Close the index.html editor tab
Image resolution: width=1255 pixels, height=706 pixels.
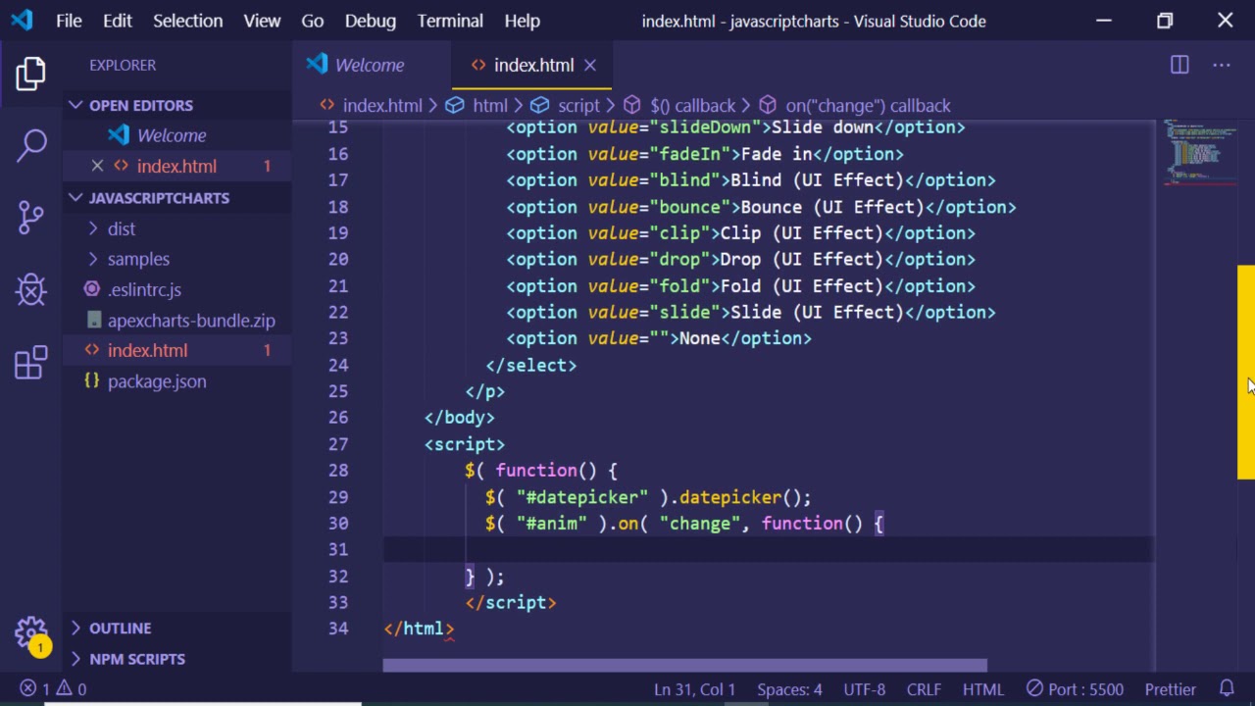click(590, 65)
